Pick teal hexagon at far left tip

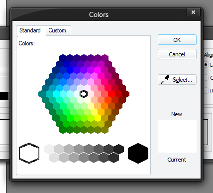coord(42,94)
